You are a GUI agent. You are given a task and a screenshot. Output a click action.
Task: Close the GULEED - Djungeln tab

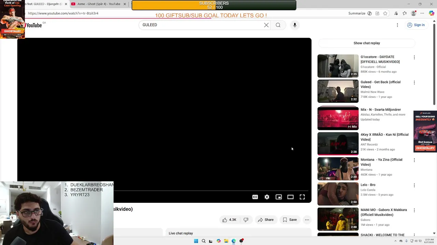pyautogui.click(x=66, y=4)
